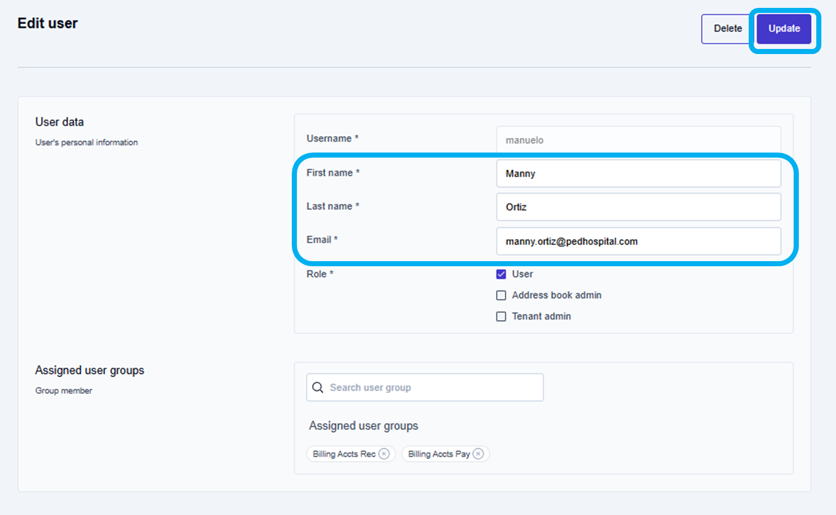Click the Billing Accts Rec chip label

tap(344, 454)
